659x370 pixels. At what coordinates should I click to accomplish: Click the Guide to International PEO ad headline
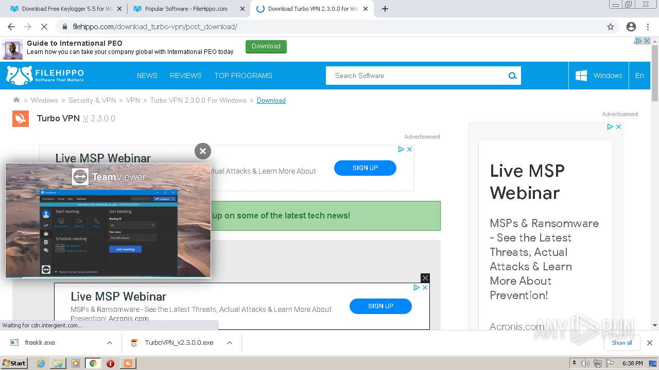coord(75,43)
